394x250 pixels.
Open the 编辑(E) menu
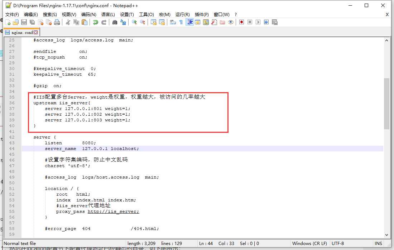pyautogui.click(x=31, y=15)
